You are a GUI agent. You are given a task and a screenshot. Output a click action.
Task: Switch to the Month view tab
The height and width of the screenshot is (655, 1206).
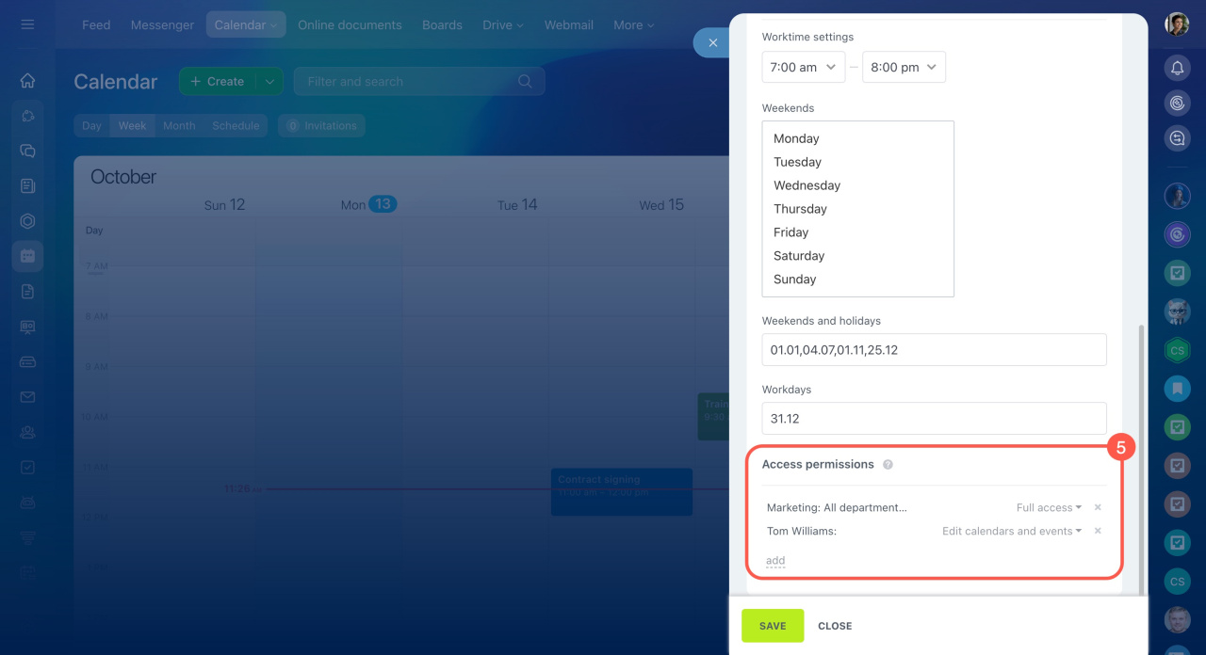(179, 126)
